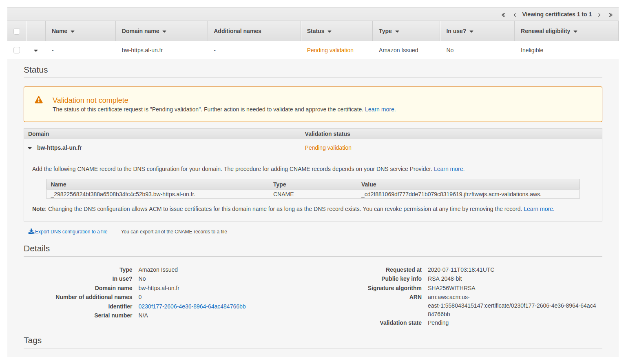Screen dimensions: 626x357
Task: Collapse the certificate row details arrow
Action: pyautogui.click(x=36, y=51)
